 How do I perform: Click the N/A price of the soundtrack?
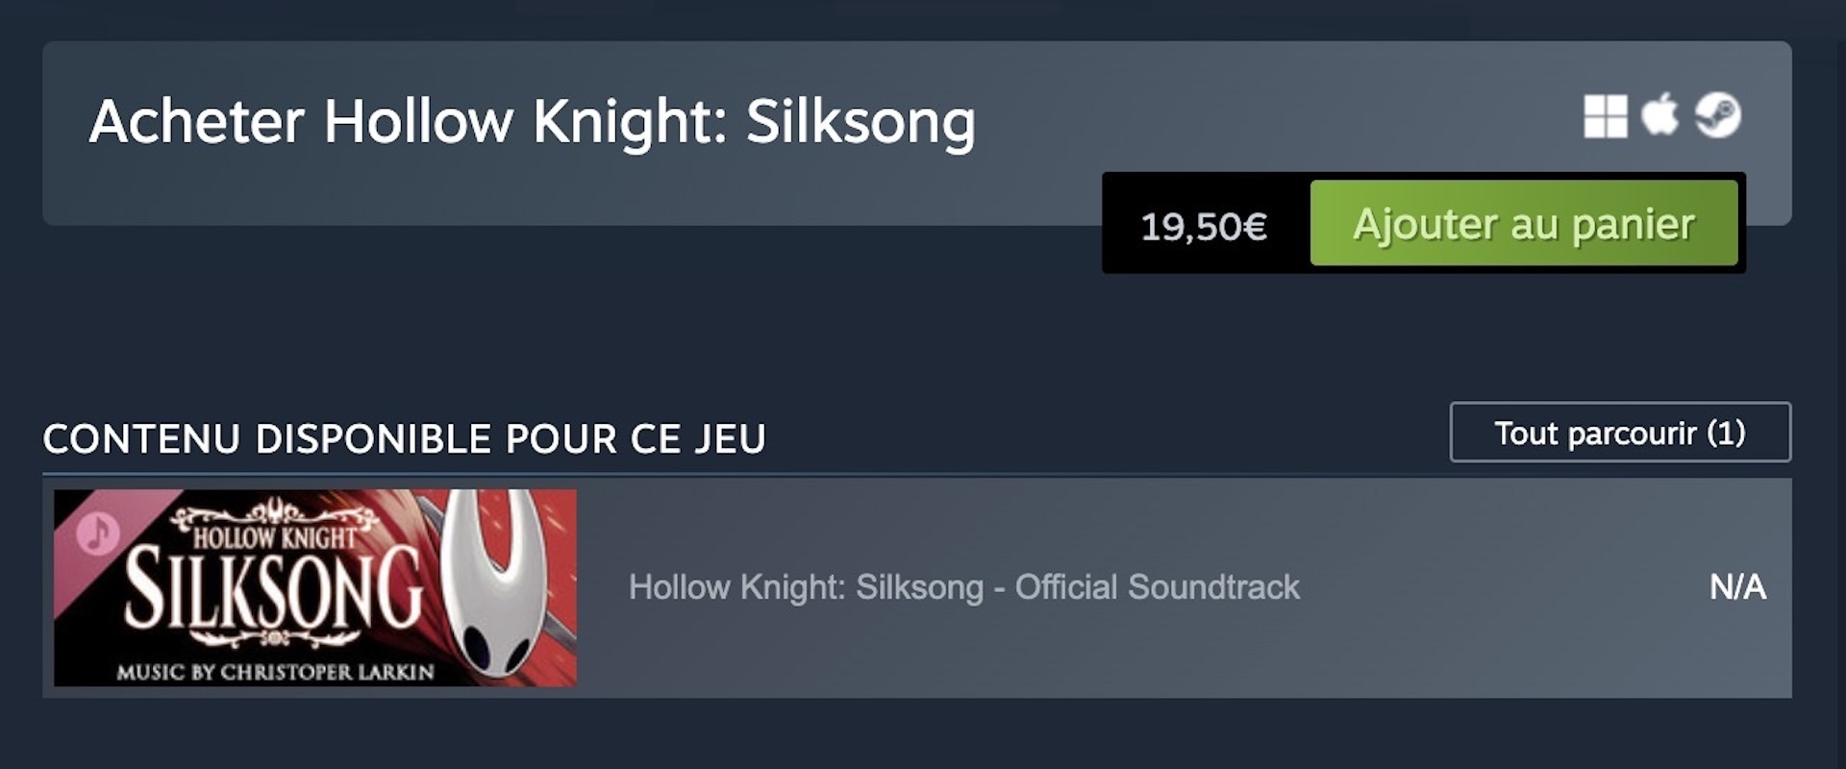(1737, 587)
